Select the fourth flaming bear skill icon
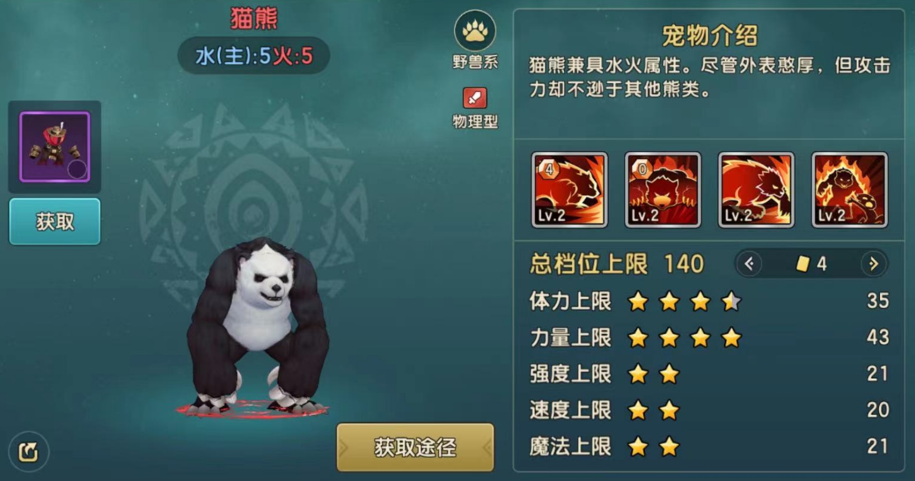Image resolution: width=915 pixels, height=481 pixels. [850, 190]
